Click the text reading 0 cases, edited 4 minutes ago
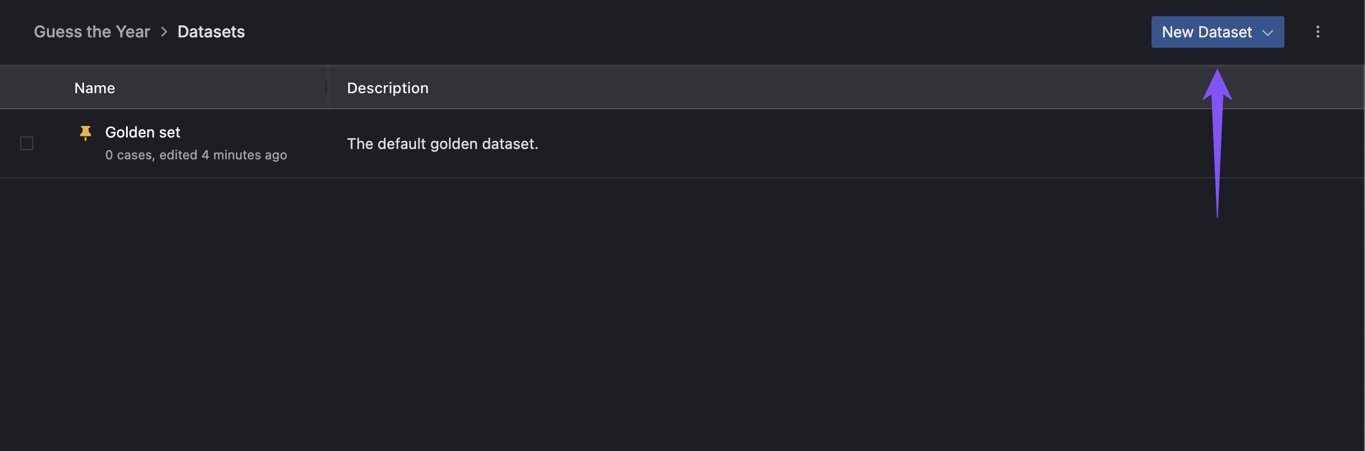This screenshot has height=451, width=1365. tap(196, 154)
